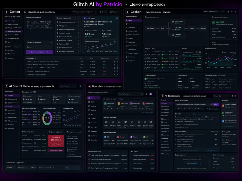242x181 pixels.
Task: Open the Отдел: Все dropdown
Action: (x=222, y=96)
